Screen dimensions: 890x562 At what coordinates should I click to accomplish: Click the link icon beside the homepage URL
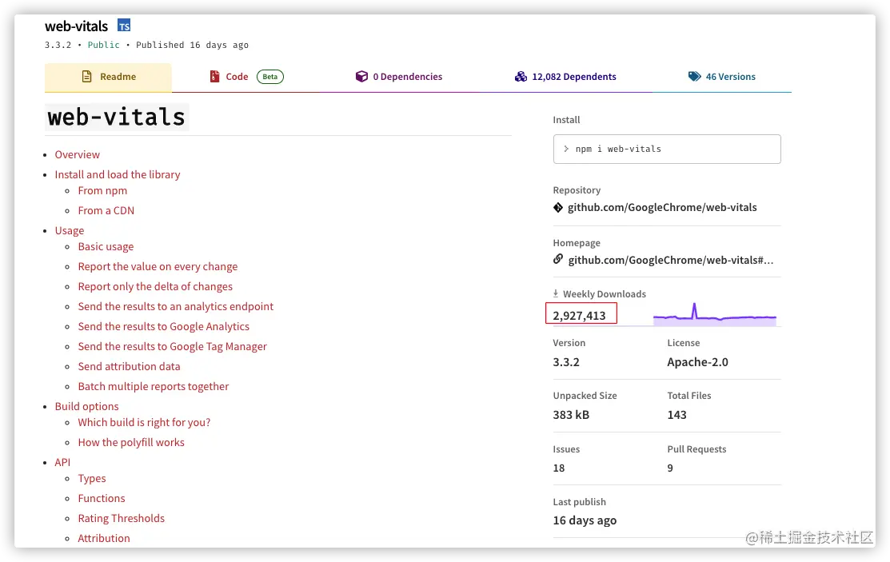coord(558,260)
